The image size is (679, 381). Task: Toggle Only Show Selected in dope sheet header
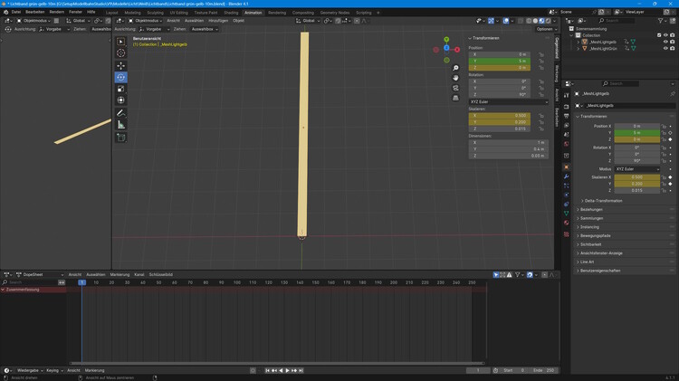496,275
